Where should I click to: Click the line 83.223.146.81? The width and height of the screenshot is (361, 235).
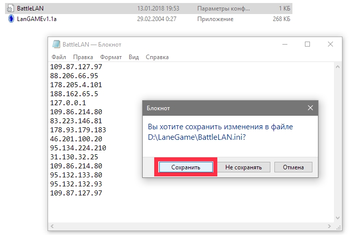coord(76,121)
